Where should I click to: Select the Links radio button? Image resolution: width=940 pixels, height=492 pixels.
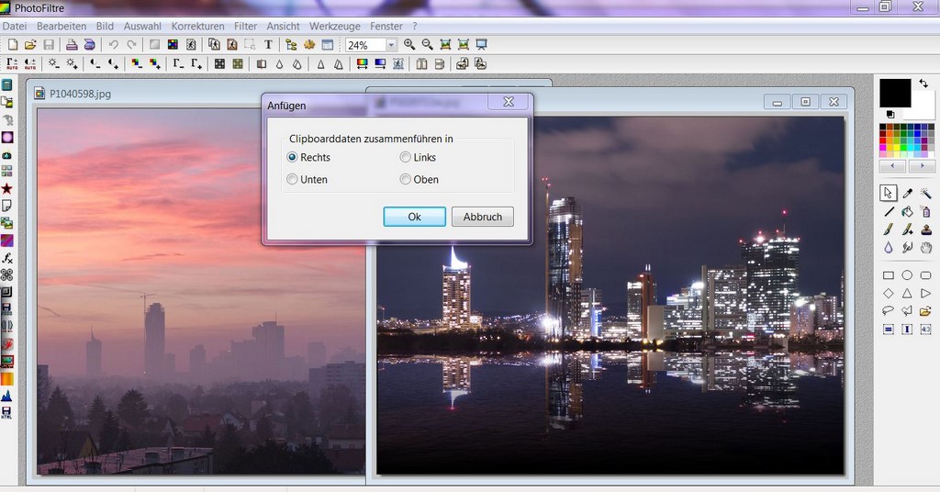405,157
